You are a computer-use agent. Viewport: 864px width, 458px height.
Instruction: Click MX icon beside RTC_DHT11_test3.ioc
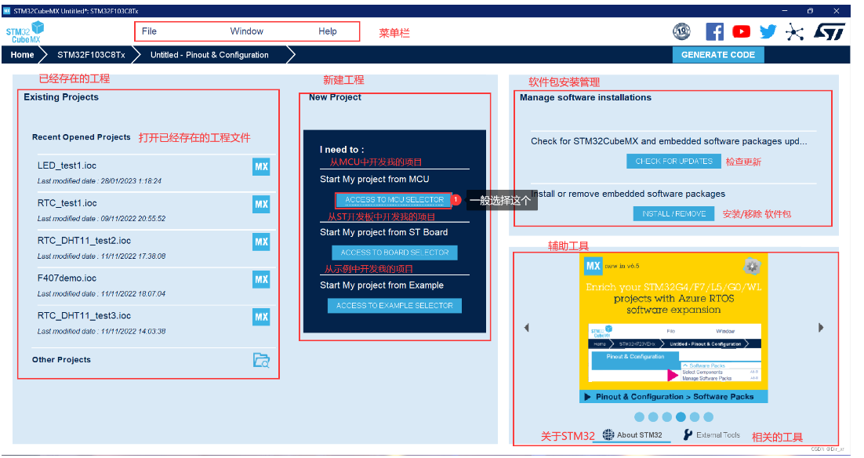[261, 316]
